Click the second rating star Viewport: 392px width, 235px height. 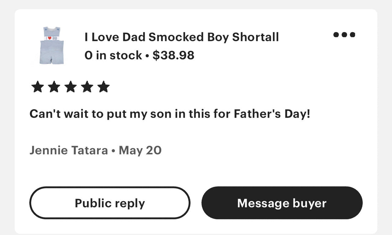(54, 87)
